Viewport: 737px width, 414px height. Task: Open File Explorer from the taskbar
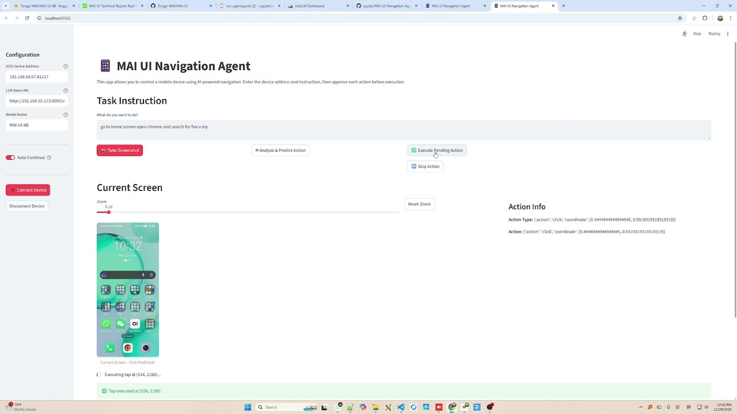375,407
